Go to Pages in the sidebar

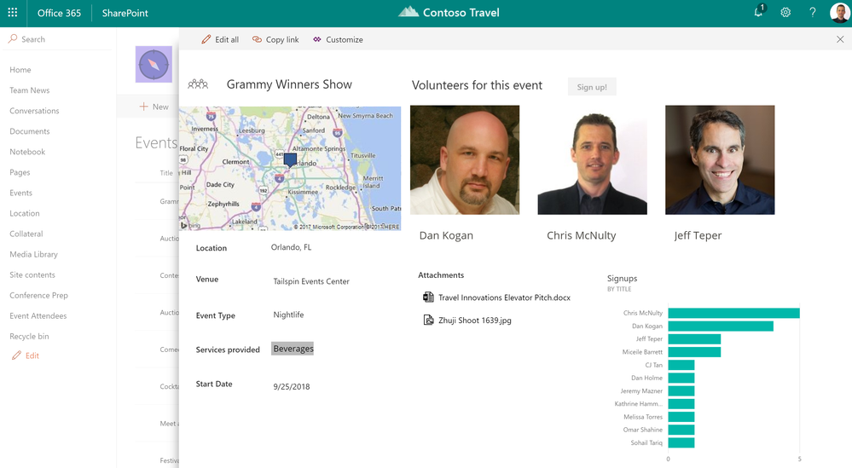pyautogui.click(x=20, y=172)
